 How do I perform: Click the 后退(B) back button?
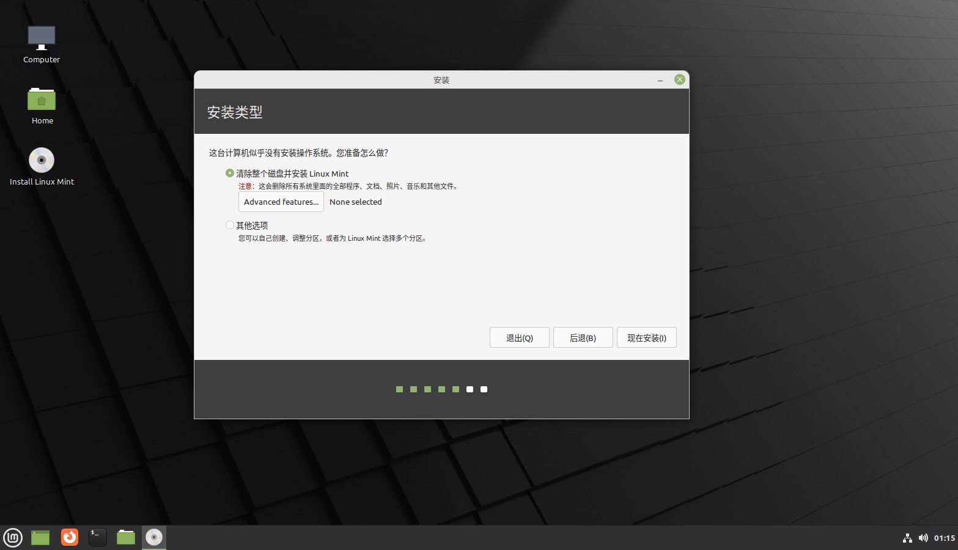(x=583, y=337)
